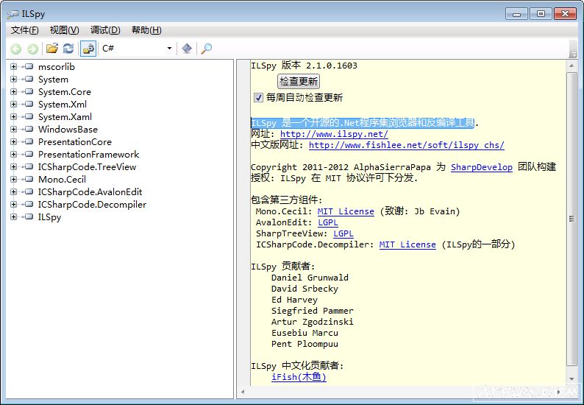Expand the ICSharpCode.AvalonEdit node
The width and height of the screenshot is (584, 405).
pos(14,191)
